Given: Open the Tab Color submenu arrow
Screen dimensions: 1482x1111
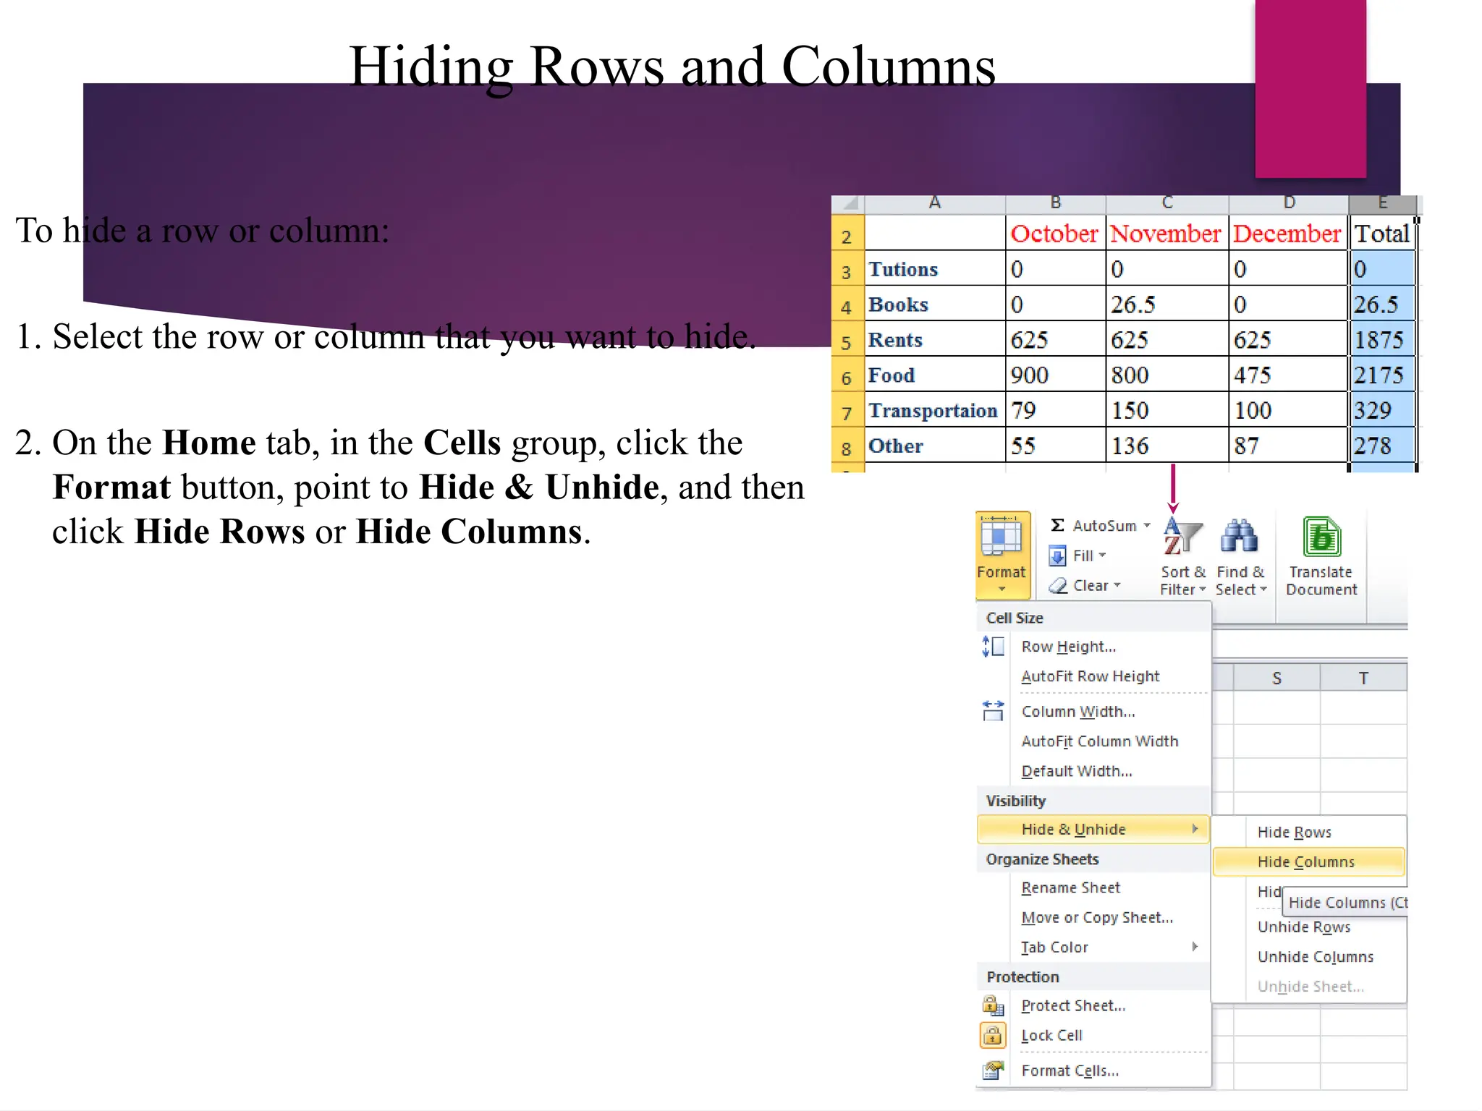Looking at the screenshot, I should click(x=1195, y=946).
